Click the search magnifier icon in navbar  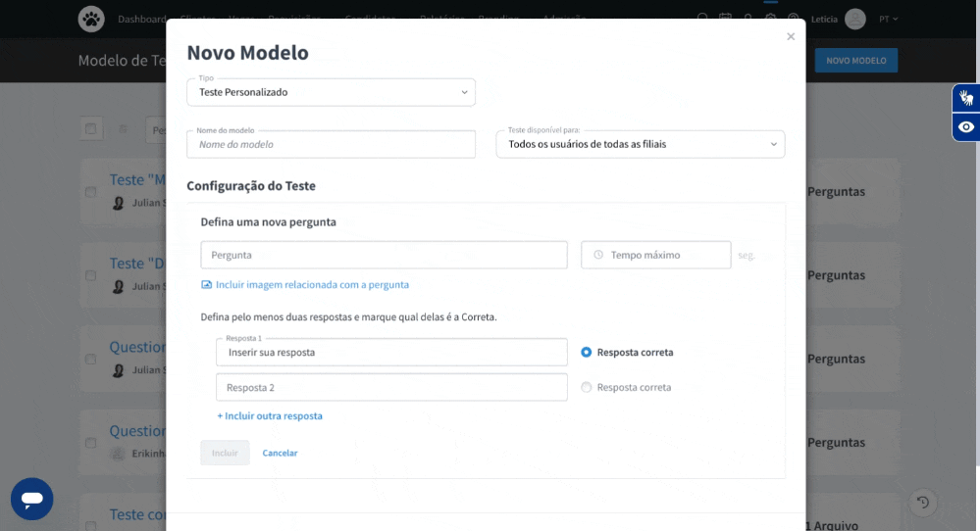click(x=702, y=18)
